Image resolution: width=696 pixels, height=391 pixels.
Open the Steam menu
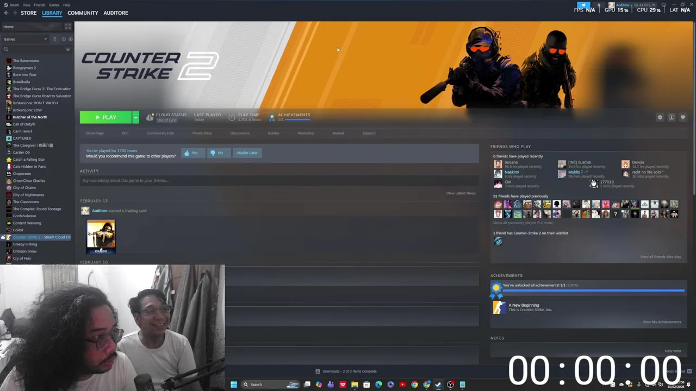click(13, 5)
